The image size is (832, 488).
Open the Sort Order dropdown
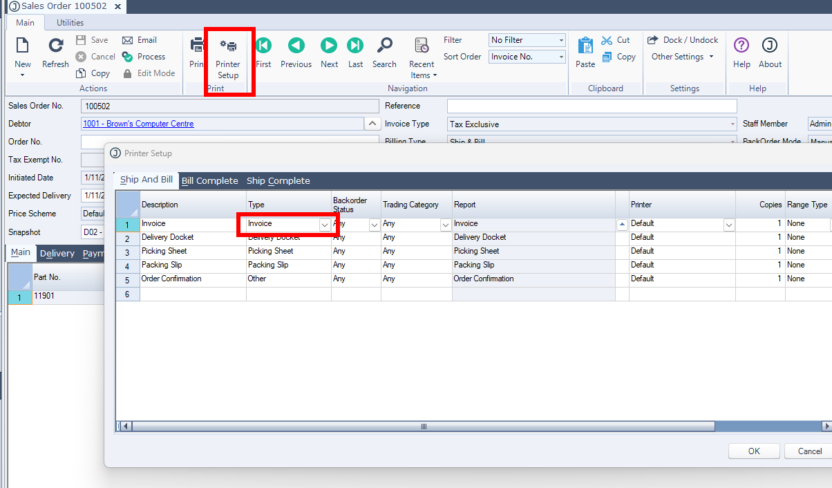tap(527, 57)
